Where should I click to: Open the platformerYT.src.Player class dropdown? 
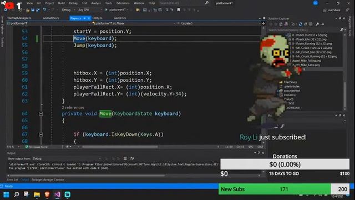coord(134,23)
